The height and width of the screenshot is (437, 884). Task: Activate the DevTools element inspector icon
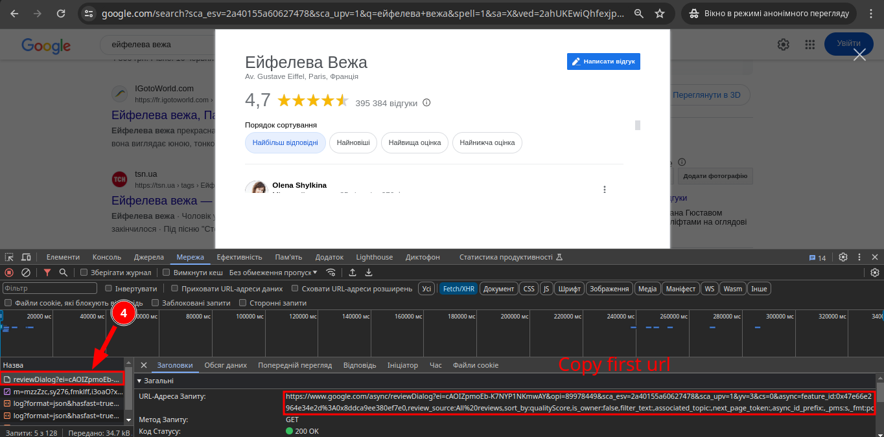pyautogui.click(x=10, y=257)
